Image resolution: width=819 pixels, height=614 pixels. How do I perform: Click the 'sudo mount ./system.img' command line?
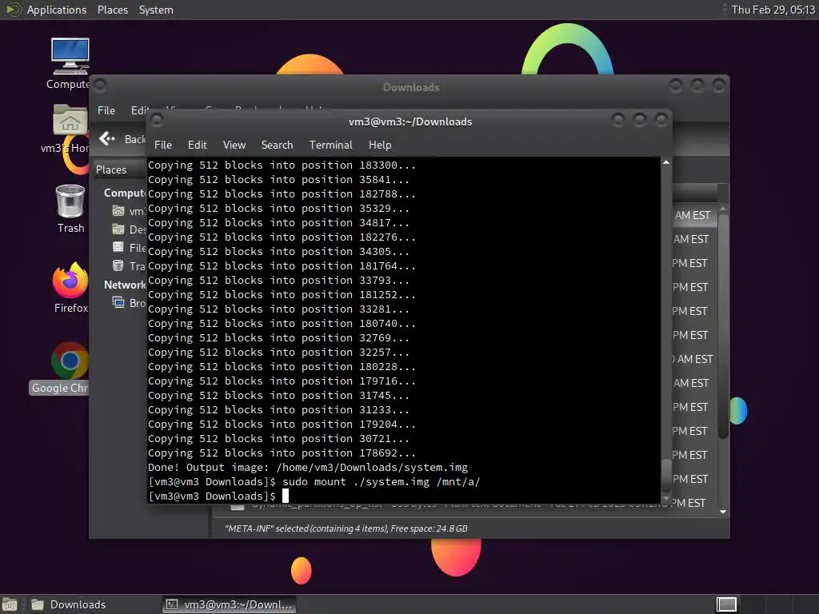coord(381,481)
